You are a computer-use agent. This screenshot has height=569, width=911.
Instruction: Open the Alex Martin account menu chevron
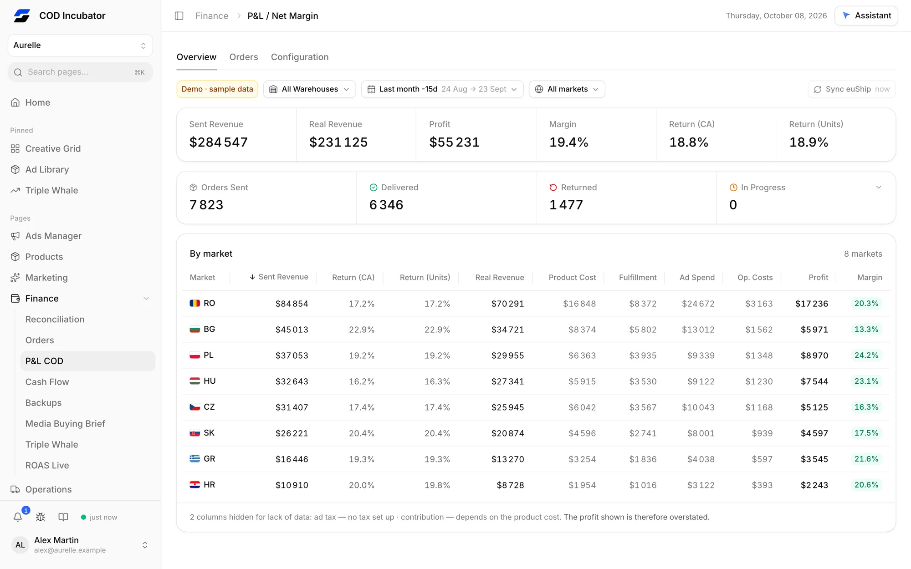coord(145,545)
